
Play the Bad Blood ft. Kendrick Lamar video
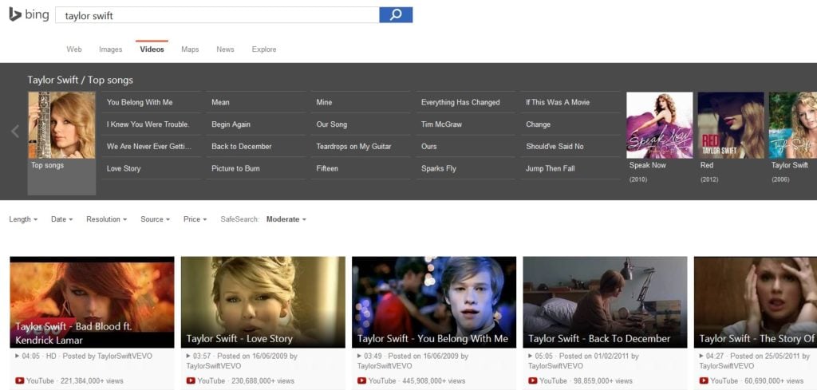93,302
